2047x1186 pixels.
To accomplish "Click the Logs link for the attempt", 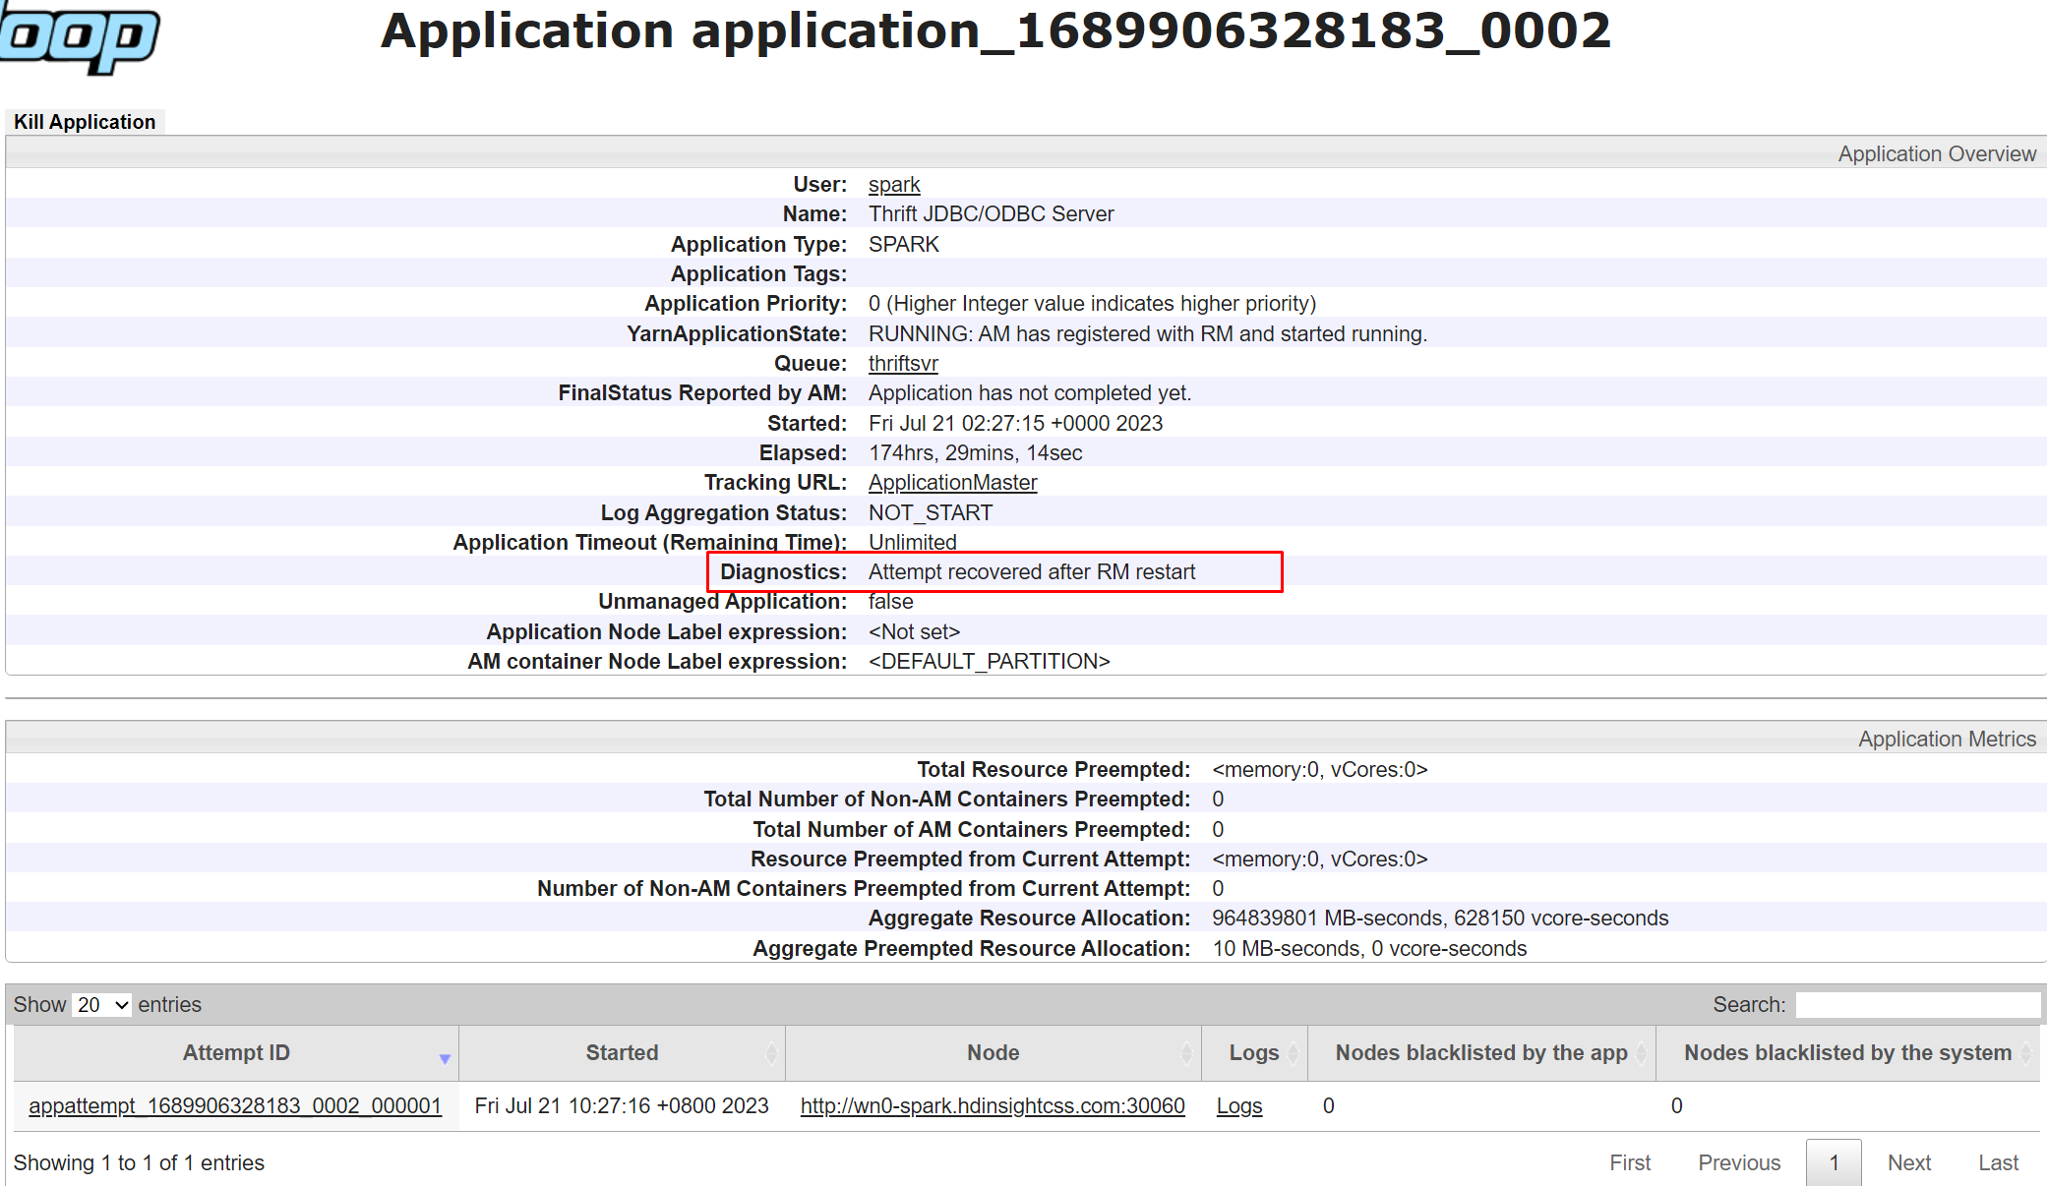I will point(1235,1105).
